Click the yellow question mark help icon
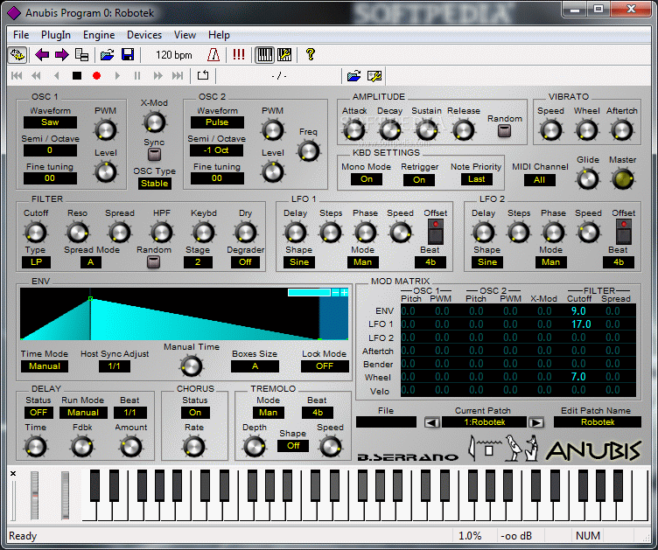Image resolution: width=658 pixels, height=550 pixels. click(311, 54)
